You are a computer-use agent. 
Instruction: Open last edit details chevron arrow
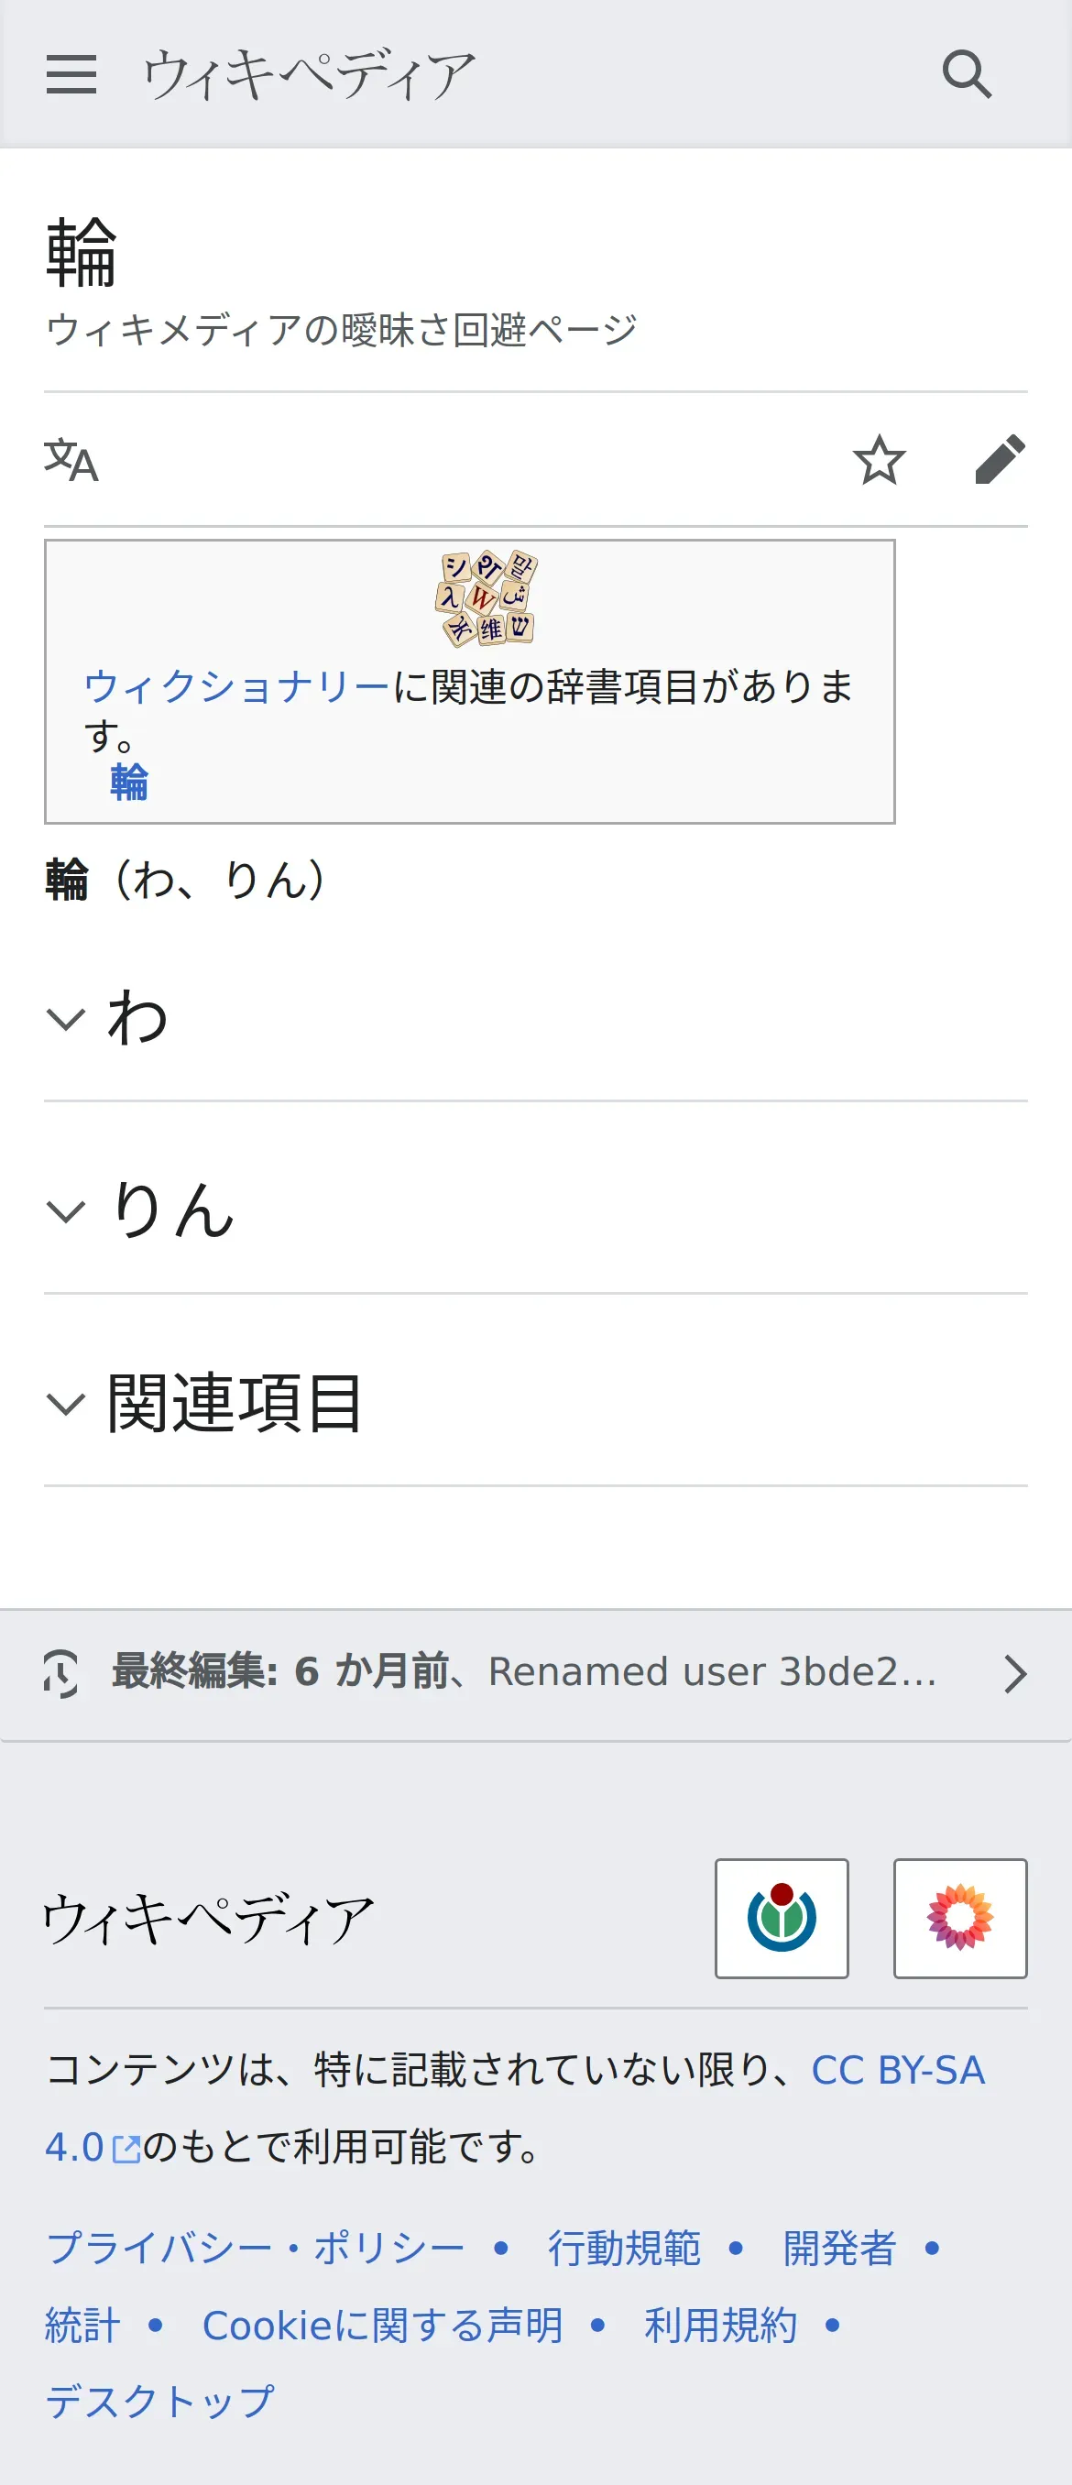click(x=1014, y=1674)
